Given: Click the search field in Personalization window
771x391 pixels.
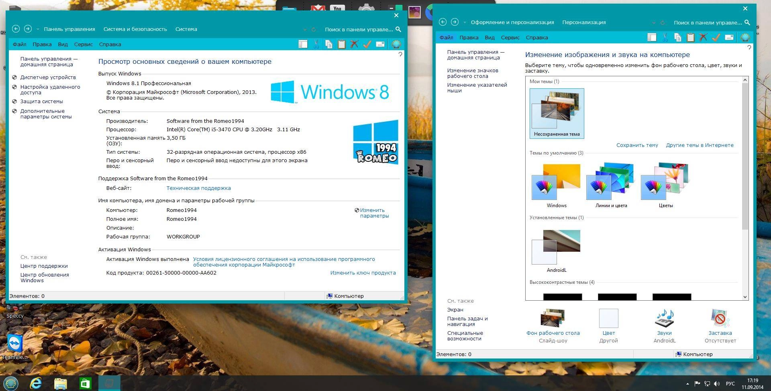Looking at the screenshot, I should (x=707, y=22).
